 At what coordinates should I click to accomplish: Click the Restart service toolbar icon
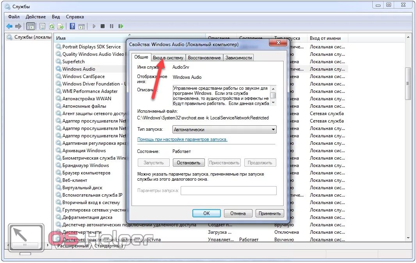click(x=121, y=26)
